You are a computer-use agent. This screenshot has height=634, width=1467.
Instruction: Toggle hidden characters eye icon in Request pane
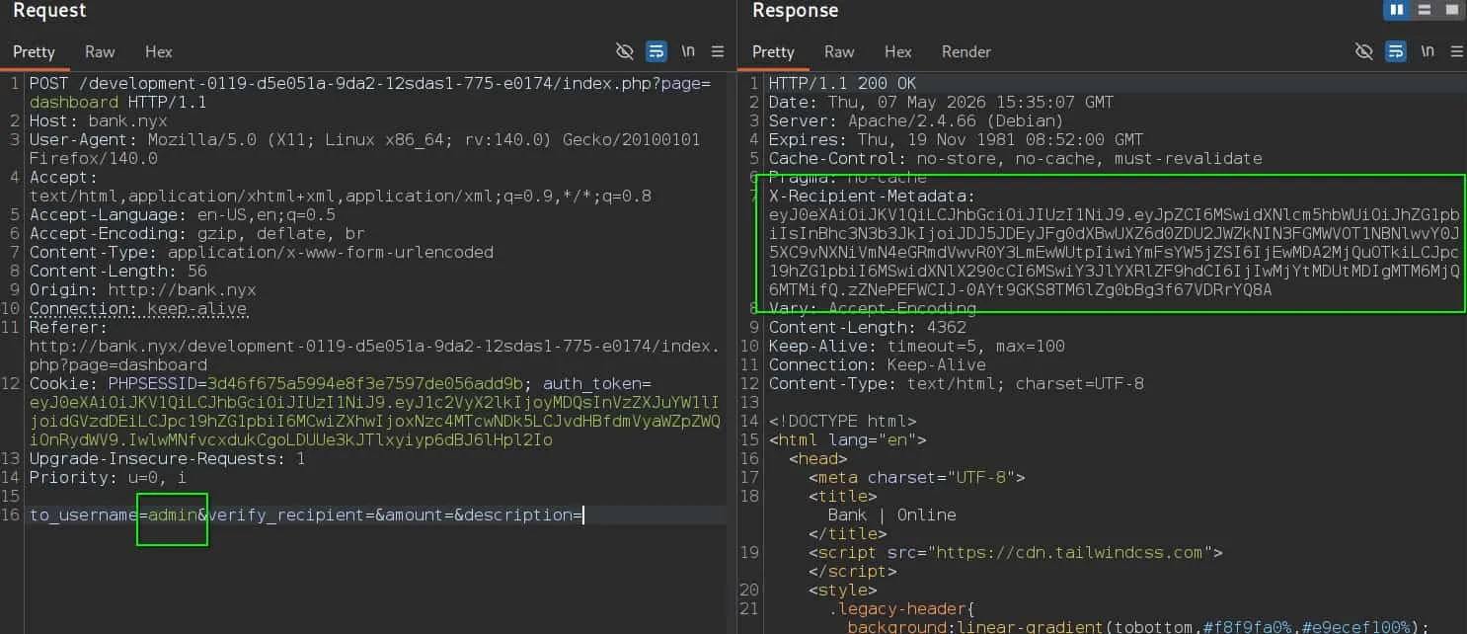[624, 51]
